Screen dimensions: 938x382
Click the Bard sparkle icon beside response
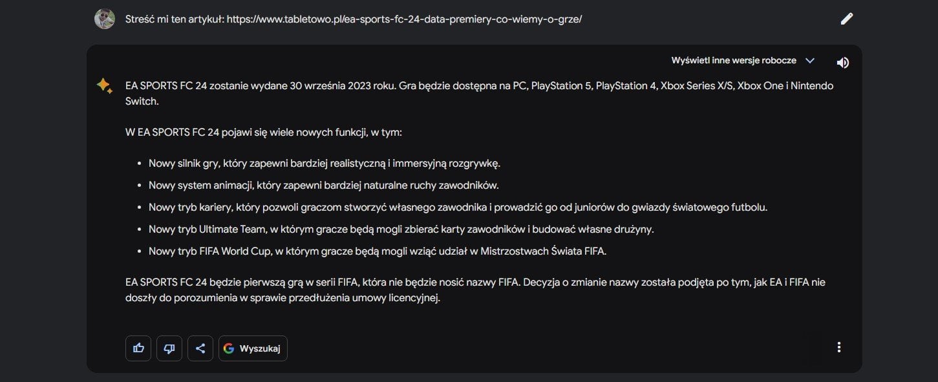coord(104,86)
